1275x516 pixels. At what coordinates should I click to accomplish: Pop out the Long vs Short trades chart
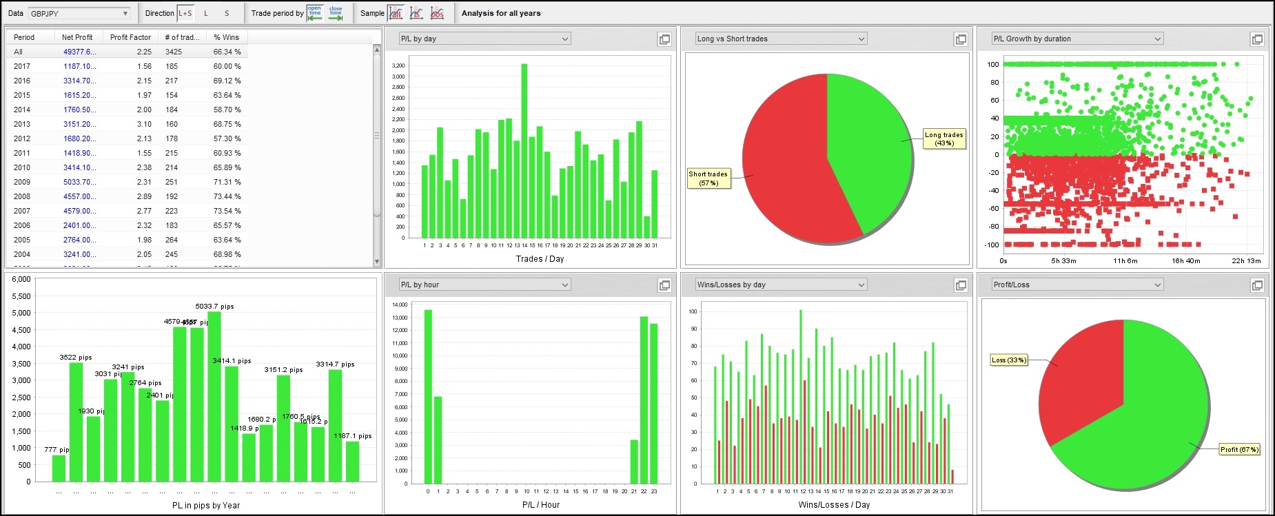pyautogui.click(x=961, y=39)
